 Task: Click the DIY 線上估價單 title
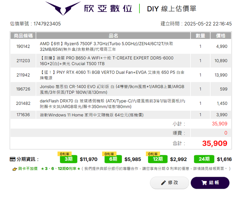(x=172, y=9)
